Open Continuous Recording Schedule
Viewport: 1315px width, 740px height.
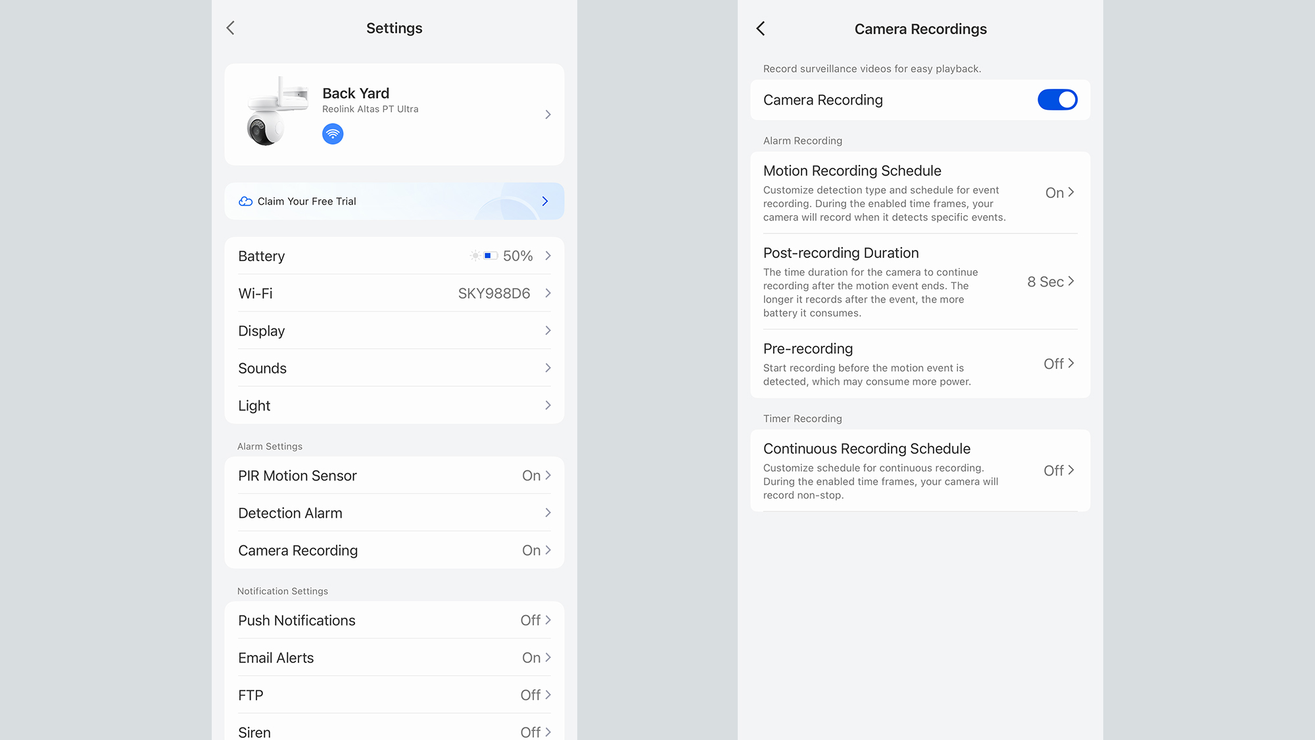(920, 470)
